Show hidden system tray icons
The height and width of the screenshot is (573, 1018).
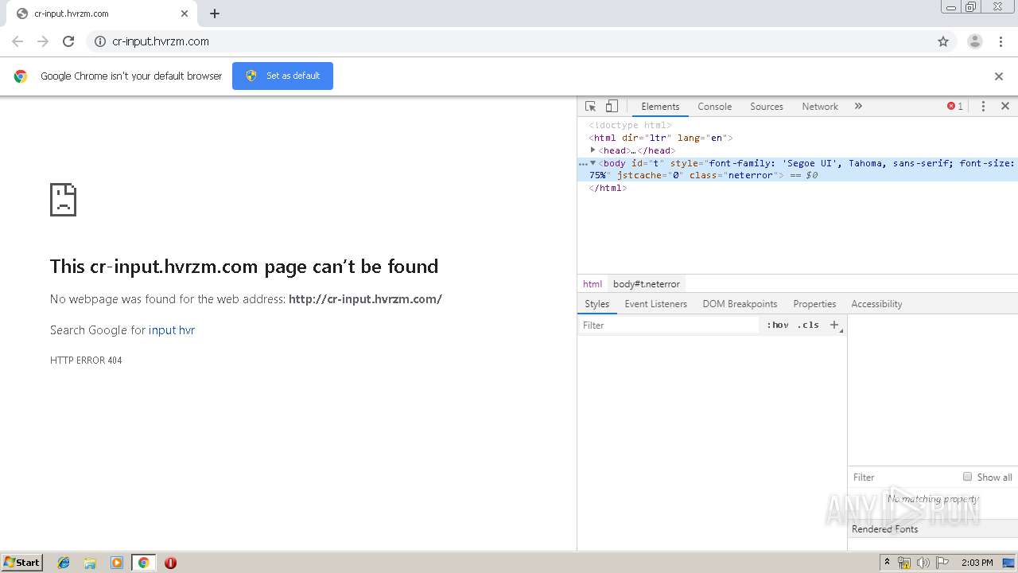coord(887,563)
